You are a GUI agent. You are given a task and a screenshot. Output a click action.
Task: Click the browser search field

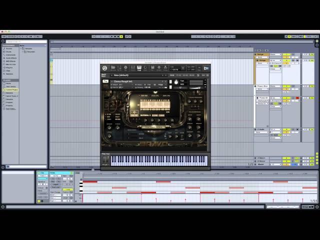[26, 41]
